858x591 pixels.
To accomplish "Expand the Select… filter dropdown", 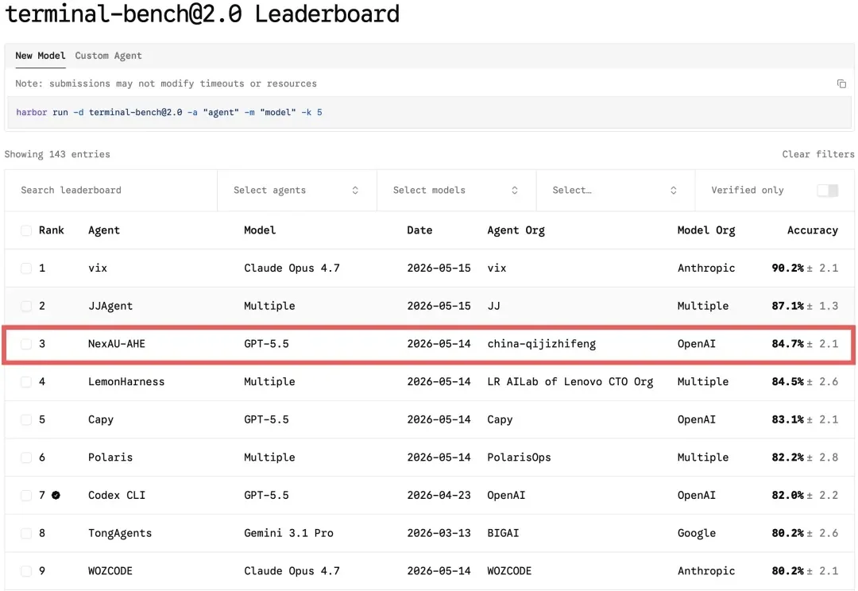I will (x=616, y=191).
